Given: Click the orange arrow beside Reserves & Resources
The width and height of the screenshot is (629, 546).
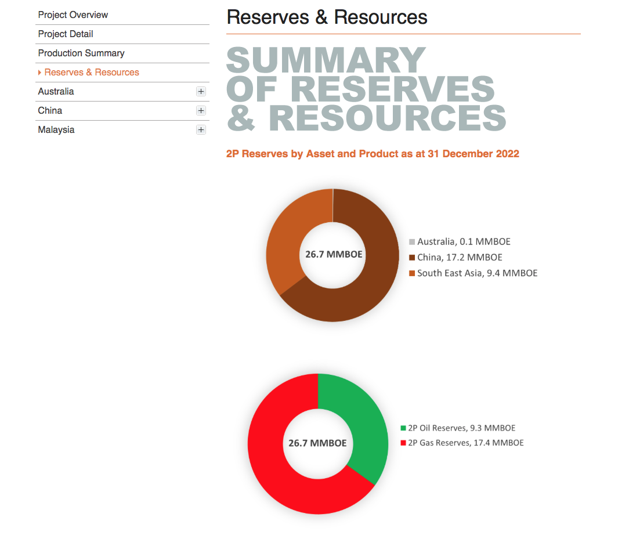Looking at the screenshot, I should [x=39, y=73].
